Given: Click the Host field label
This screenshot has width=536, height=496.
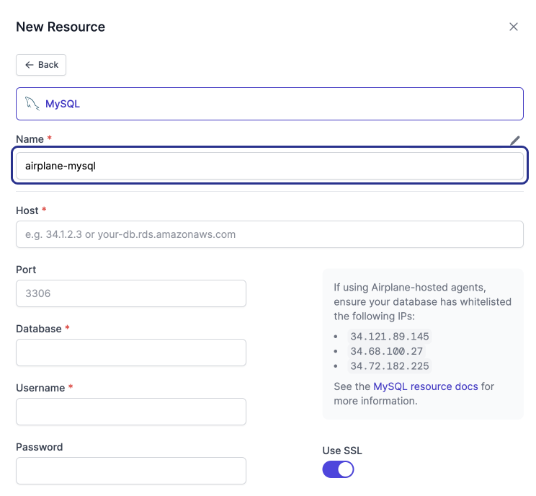Looking at the screenshot, I should pos(27,211).
